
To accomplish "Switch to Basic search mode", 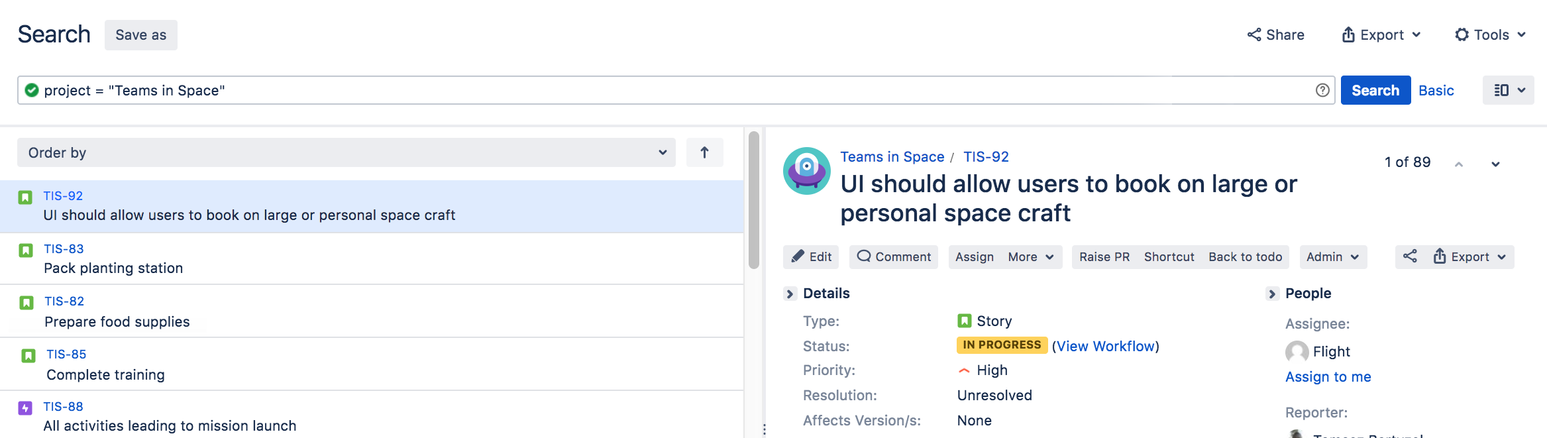I will point(1436,90).
